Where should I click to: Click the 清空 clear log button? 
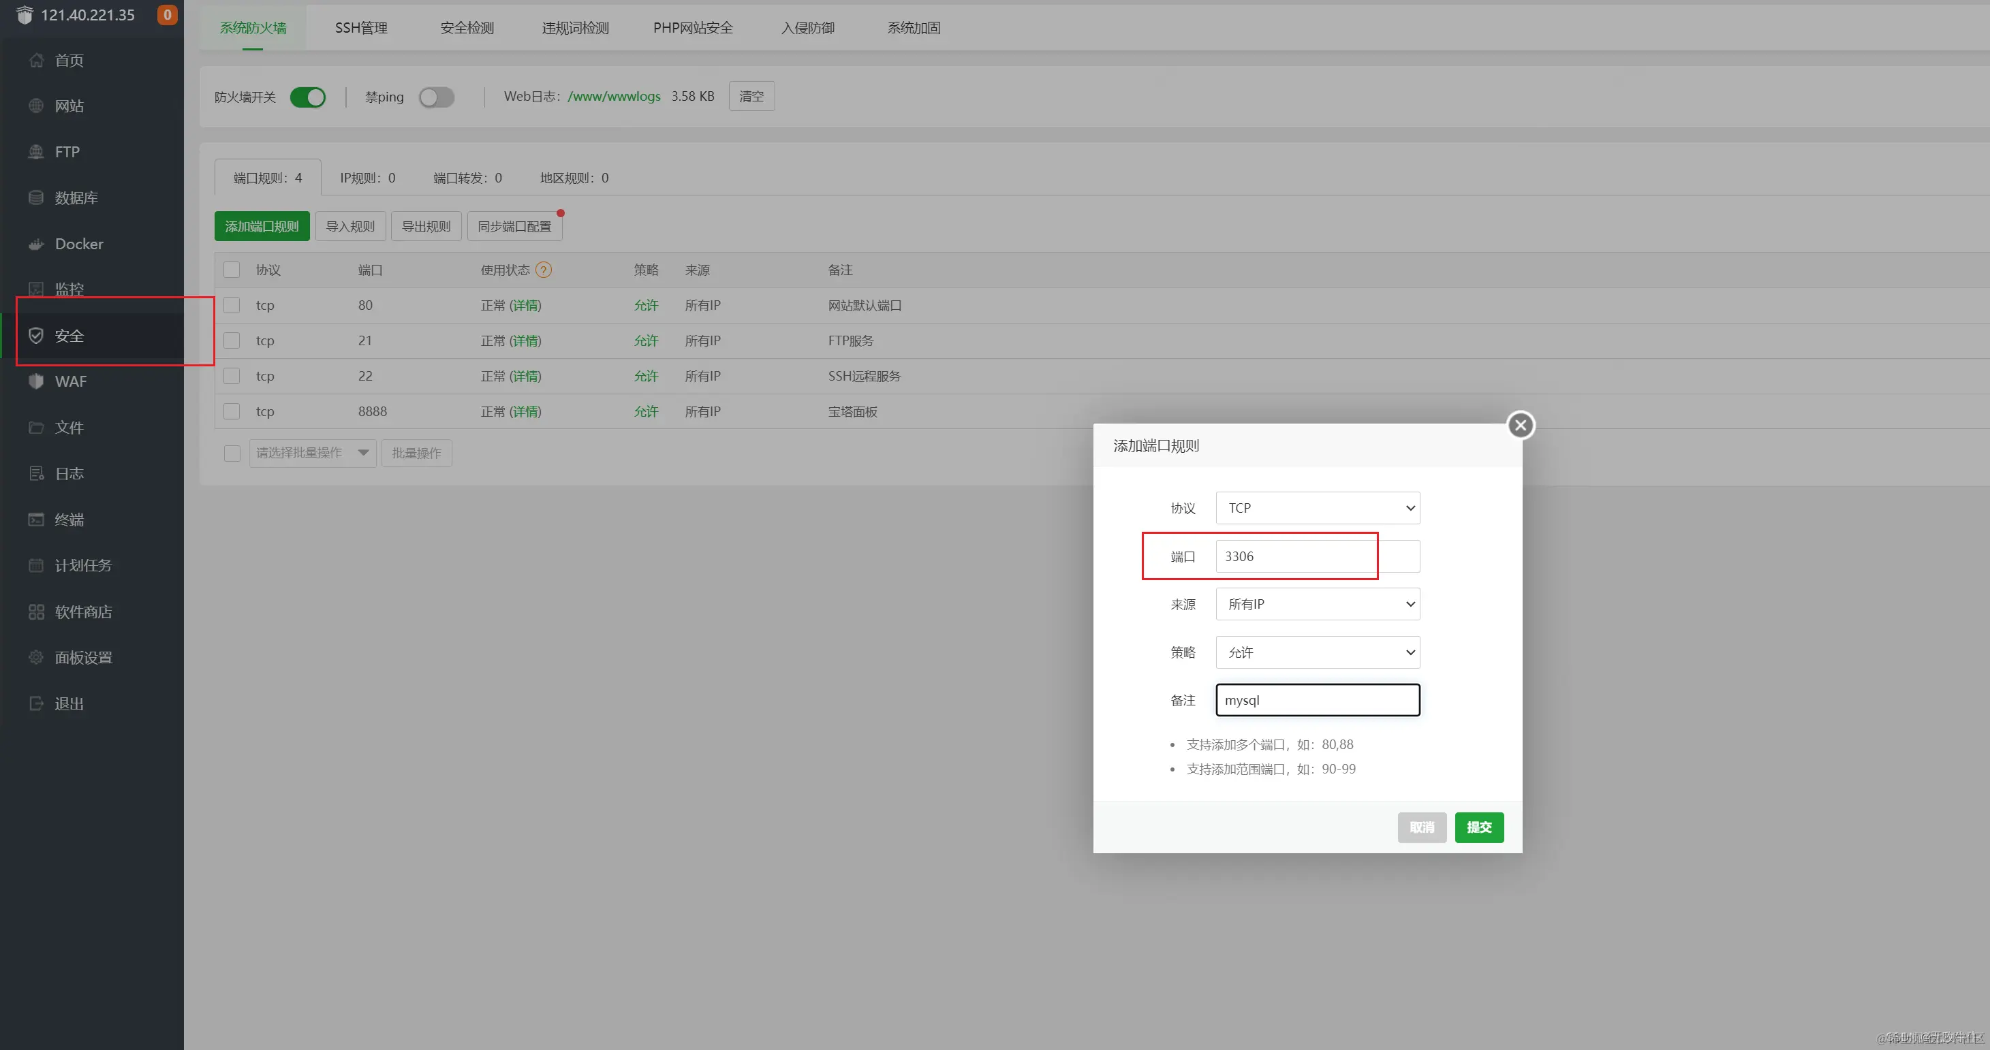751,97
